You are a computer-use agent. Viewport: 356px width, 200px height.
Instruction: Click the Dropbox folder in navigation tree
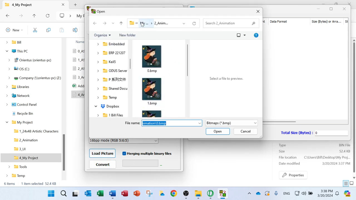pos(113,106)
